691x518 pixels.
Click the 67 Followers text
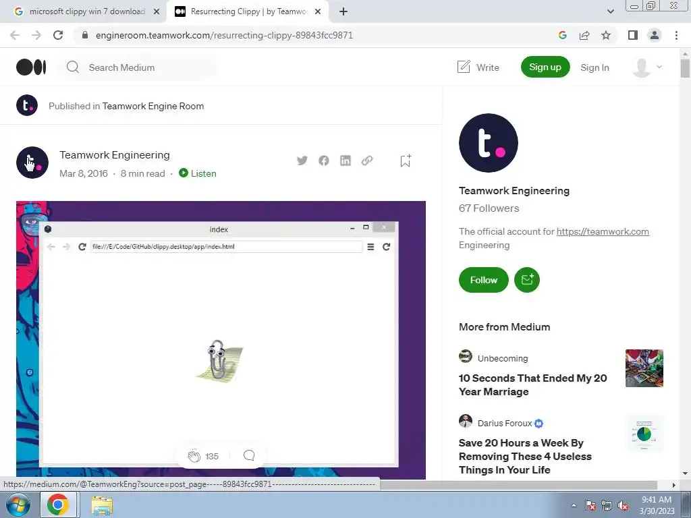click(489, 208)
